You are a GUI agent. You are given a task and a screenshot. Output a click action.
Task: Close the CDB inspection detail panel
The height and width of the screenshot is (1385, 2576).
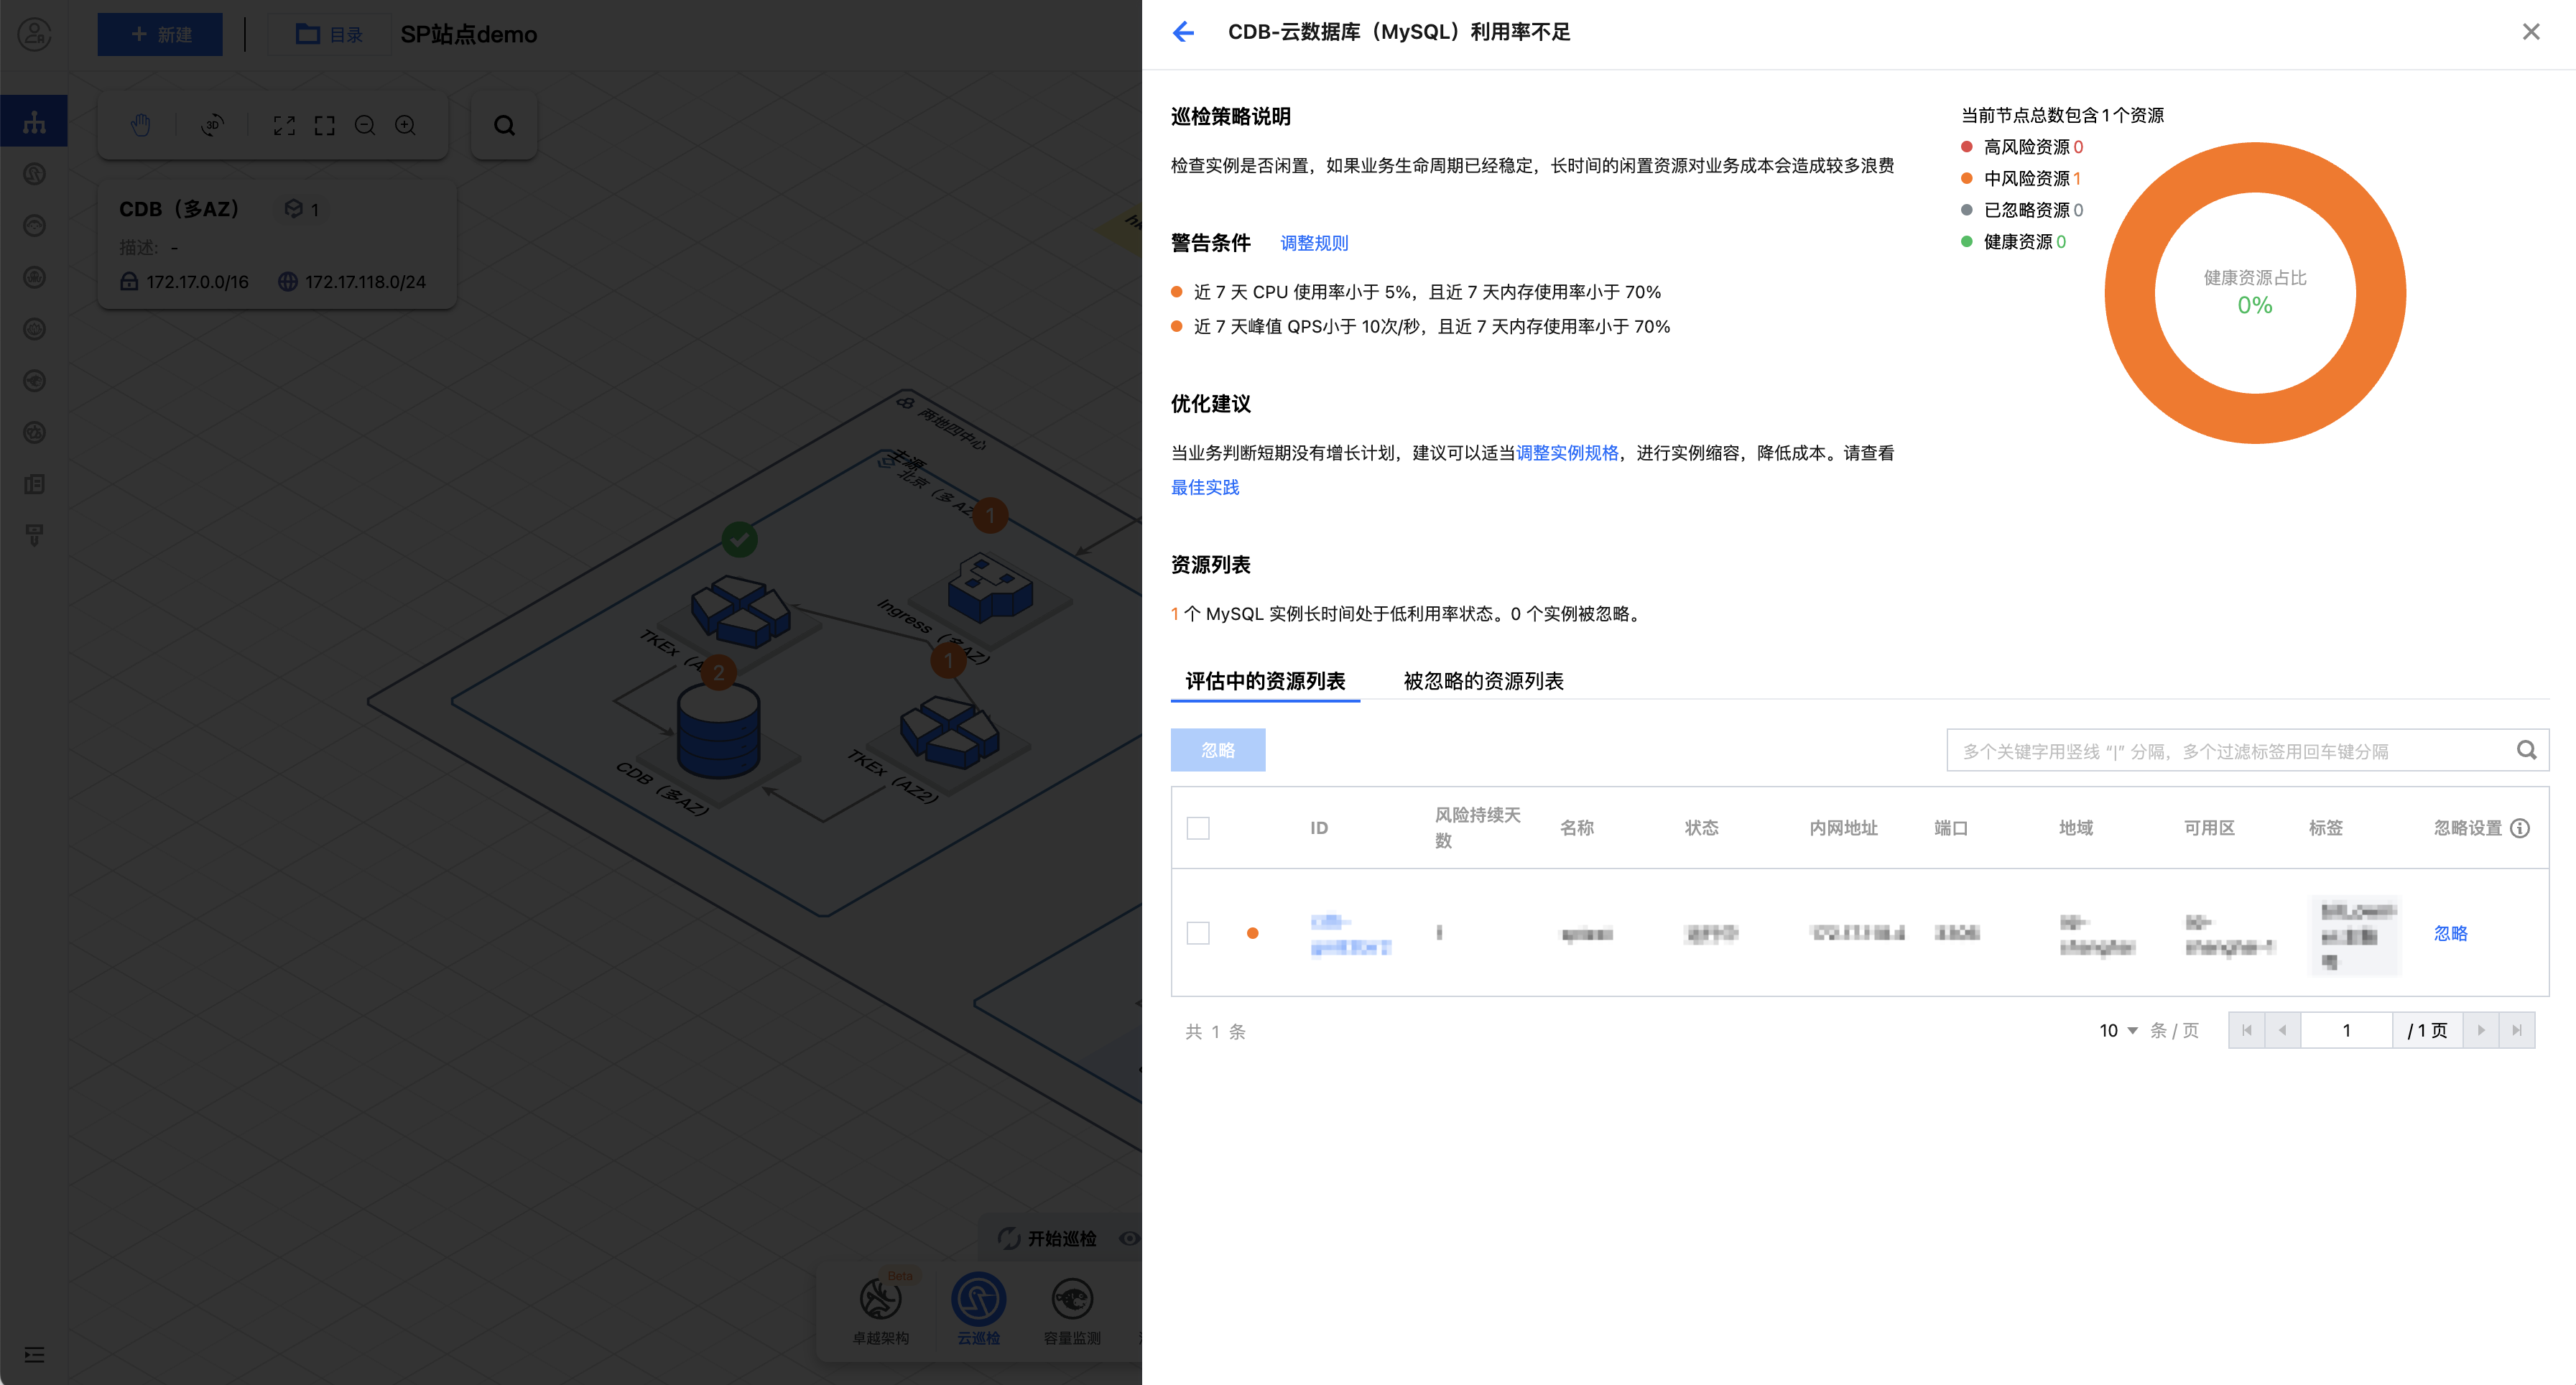pos(2530,32)
